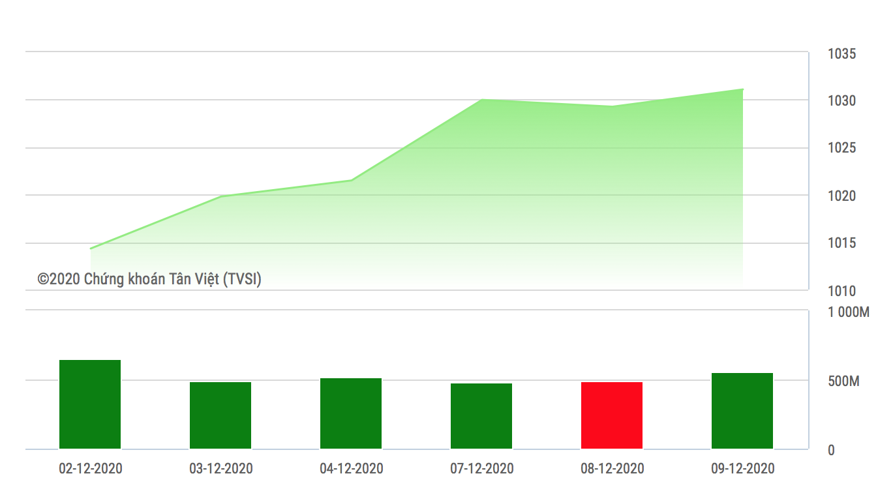Viewport: 878px width, 493px height.
Task: Click the 1 000M volume axis label
Action: (849, 312)
